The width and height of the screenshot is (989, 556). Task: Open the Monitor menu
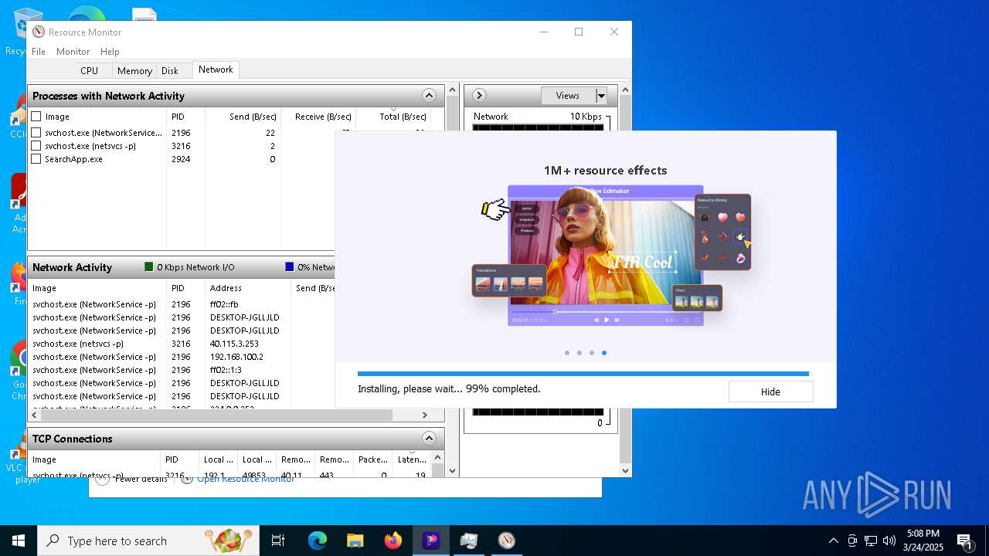[73, 51]
